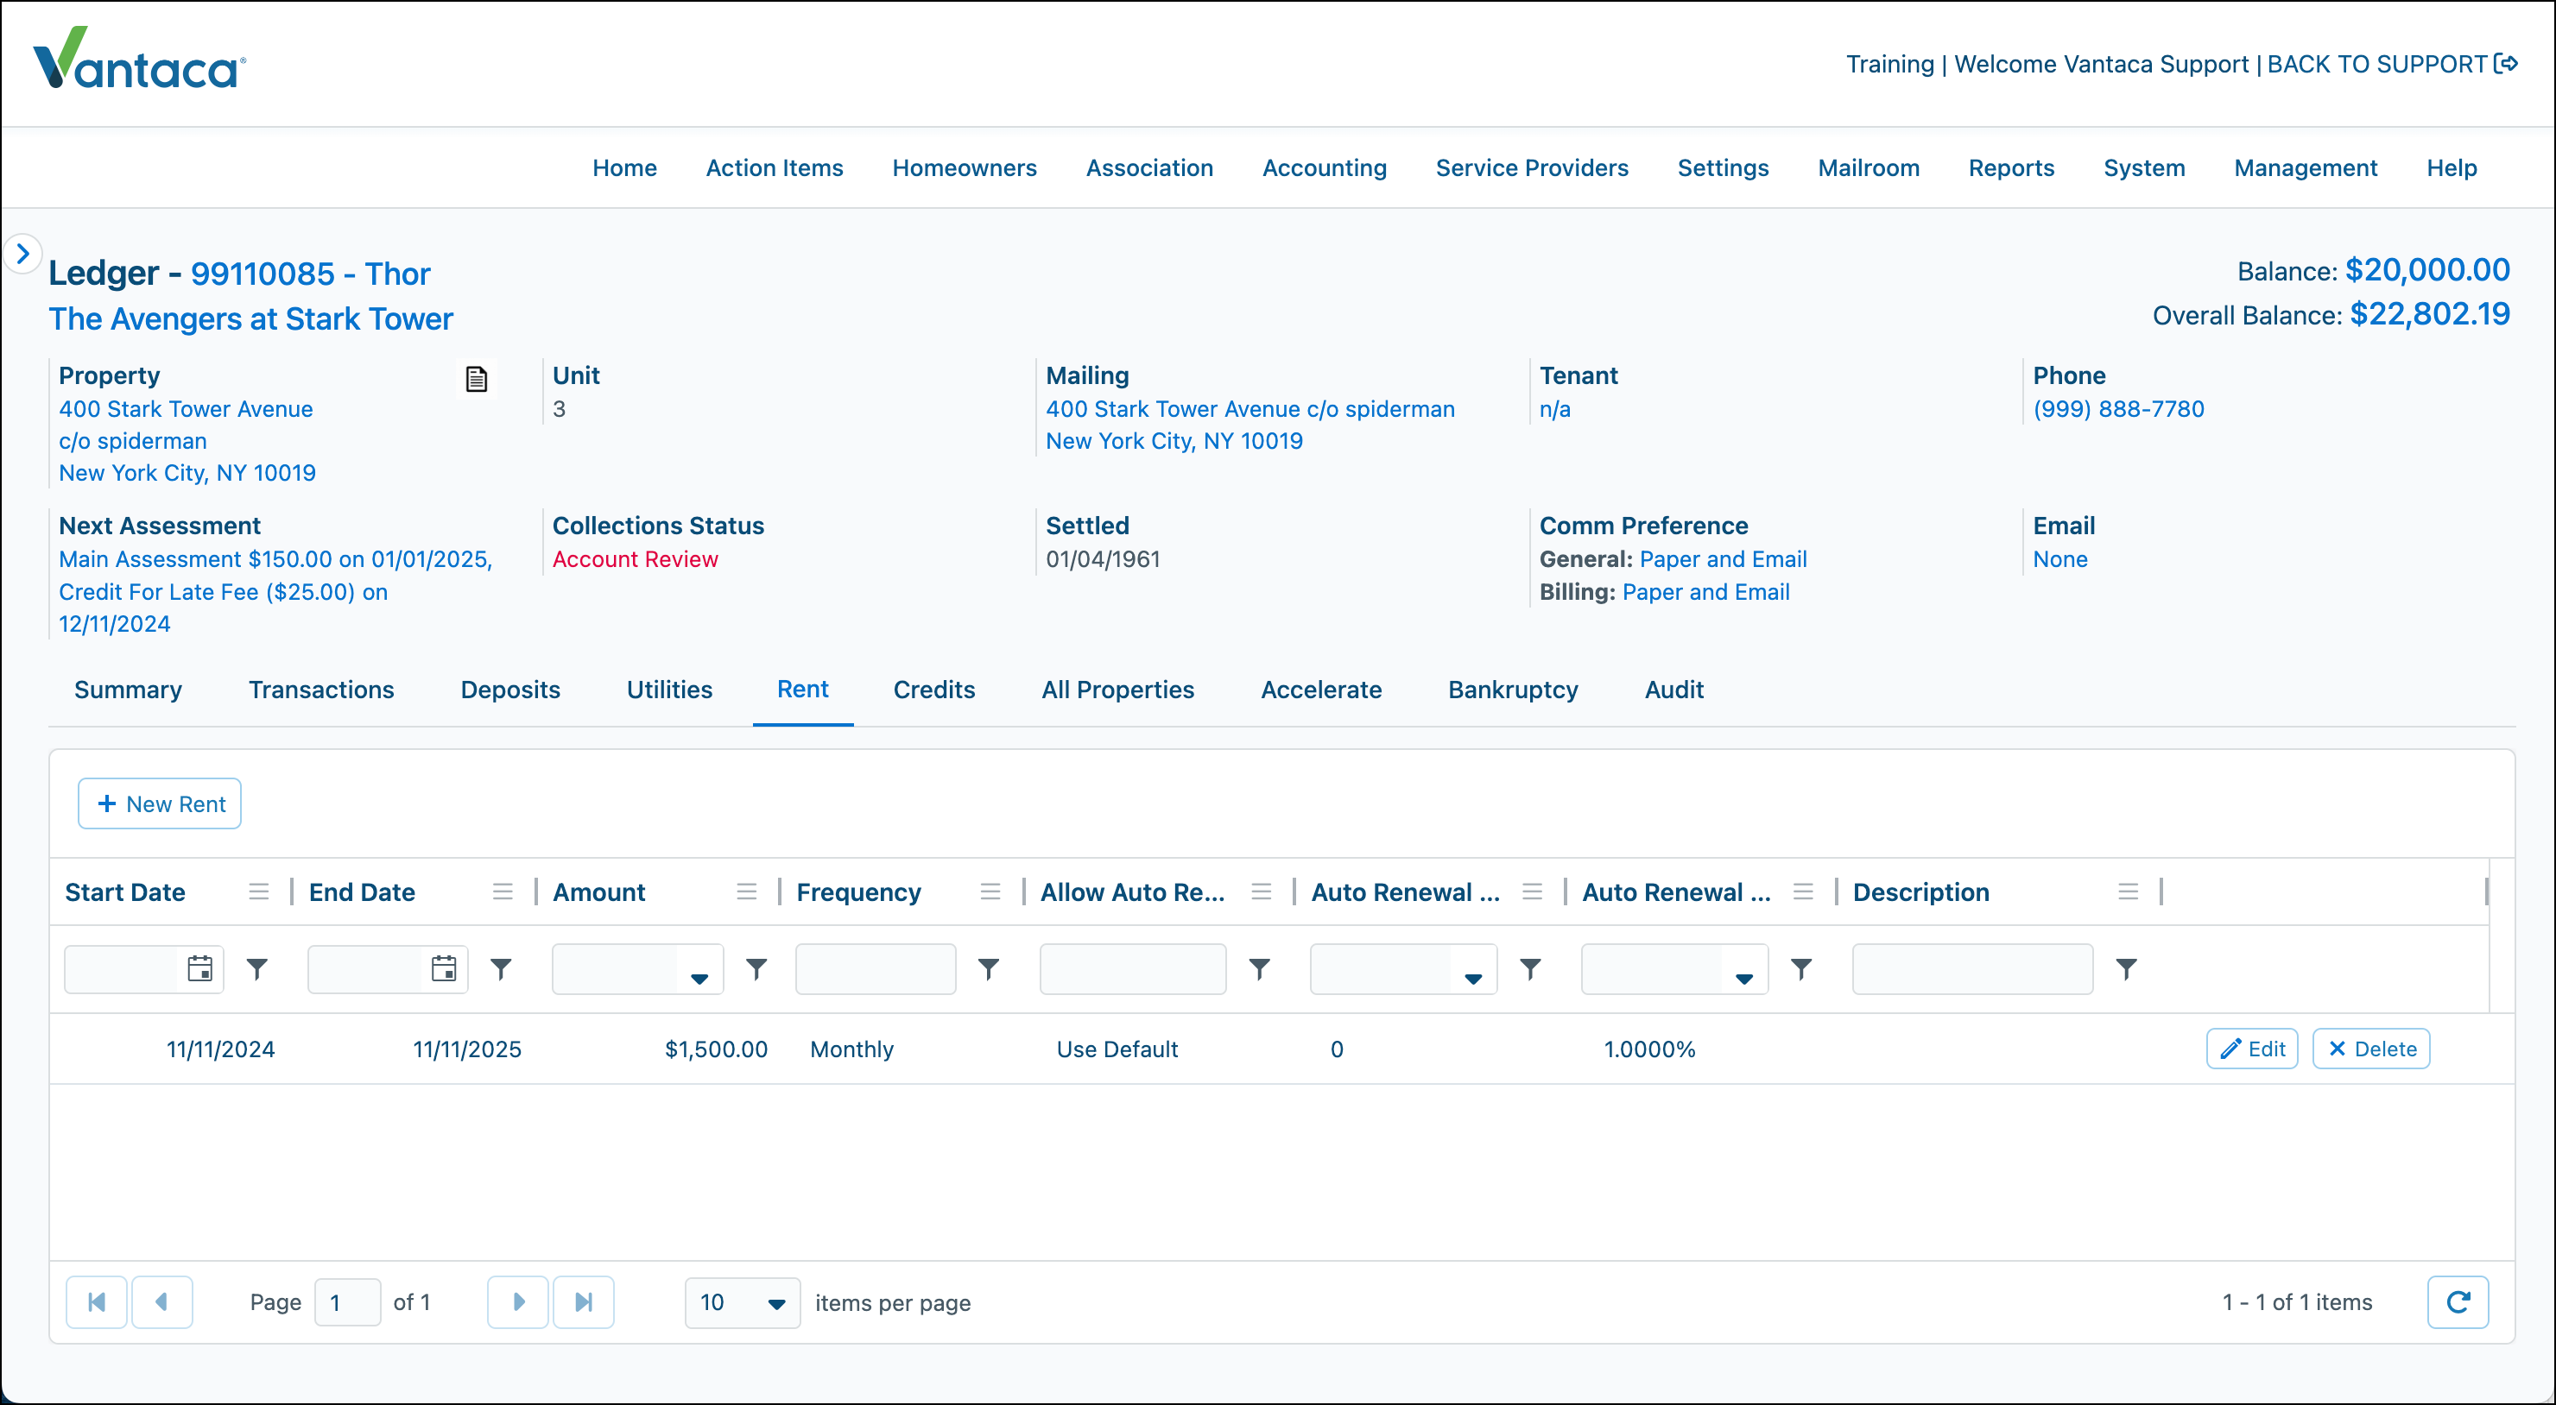
Task: Edit the 11/11/2024 rent row
Action: [2252, 1049]
